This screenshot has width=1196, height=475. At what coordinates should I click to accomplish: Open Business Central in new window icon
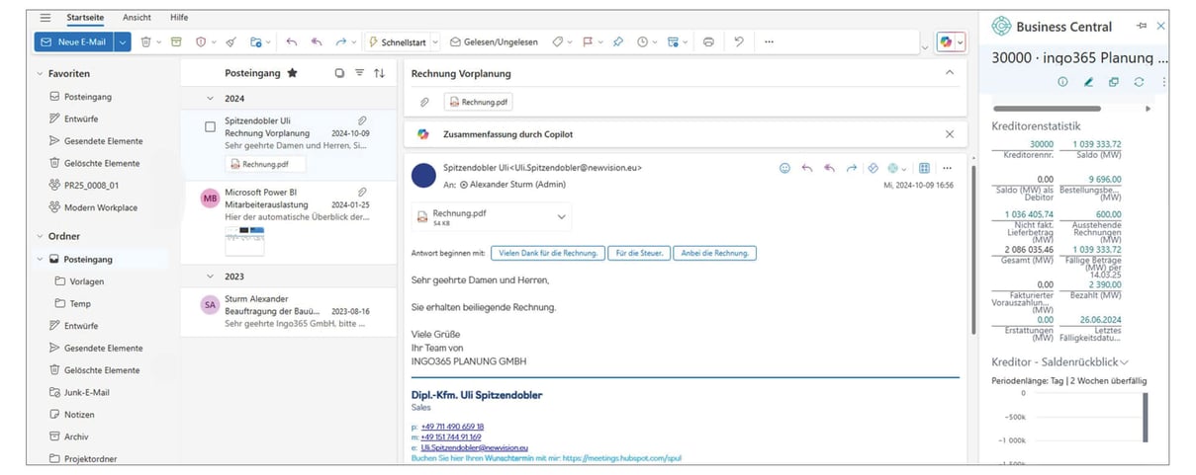(1114, 82)
